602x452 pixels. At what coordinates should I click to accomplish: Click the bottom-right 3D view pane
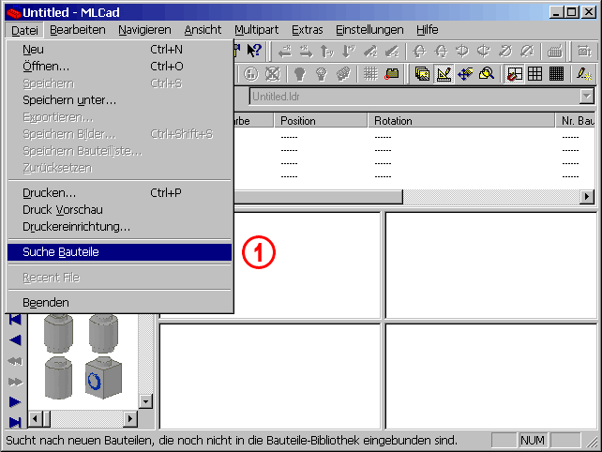490,376
